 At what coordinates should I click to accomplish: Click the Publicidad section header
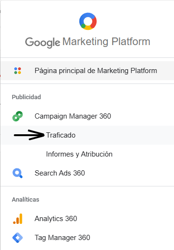[x=26, y=97]
